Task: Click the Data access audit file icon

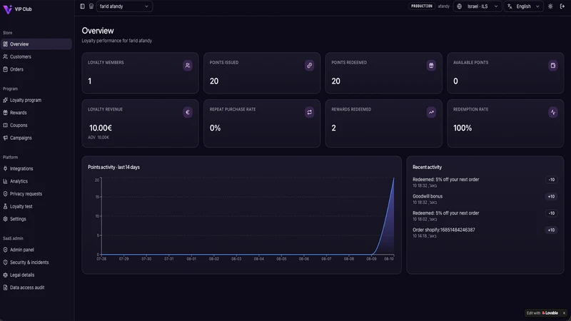Action: click(x=5, y=287)
